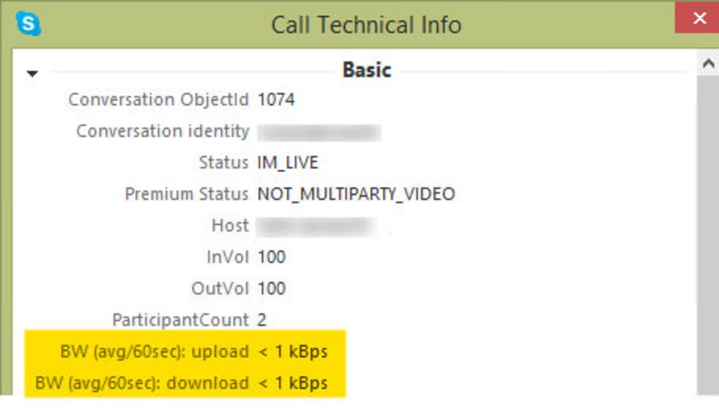The height and width of the screenshot is (411, 719).
Task: Select the IM_LIVE status value
Action: (288, 163)
